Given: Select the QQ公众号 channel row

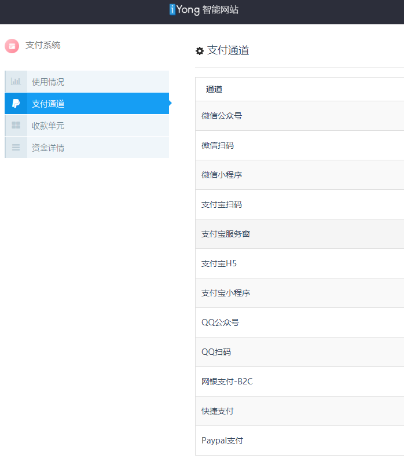Looking at the screenshot, I should (x=299, y=322).
